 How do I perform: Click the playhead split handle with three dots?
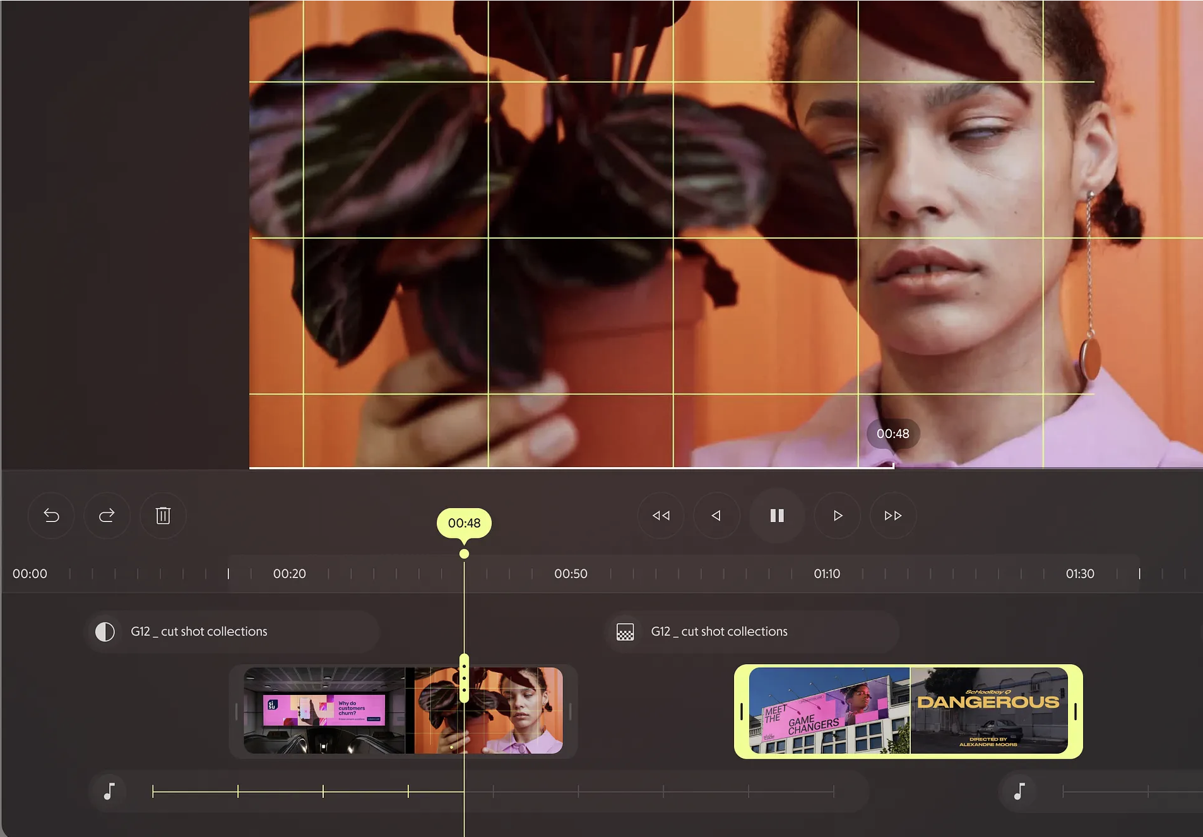[464, 679]
